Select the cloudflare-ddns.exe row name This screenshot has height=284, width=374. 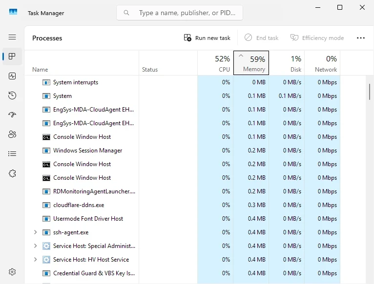coord(79,205)
